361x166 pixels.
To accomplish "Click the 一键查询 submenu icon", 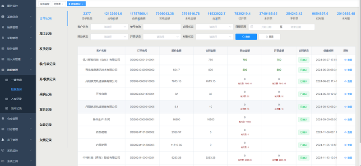I will [6, 80].
